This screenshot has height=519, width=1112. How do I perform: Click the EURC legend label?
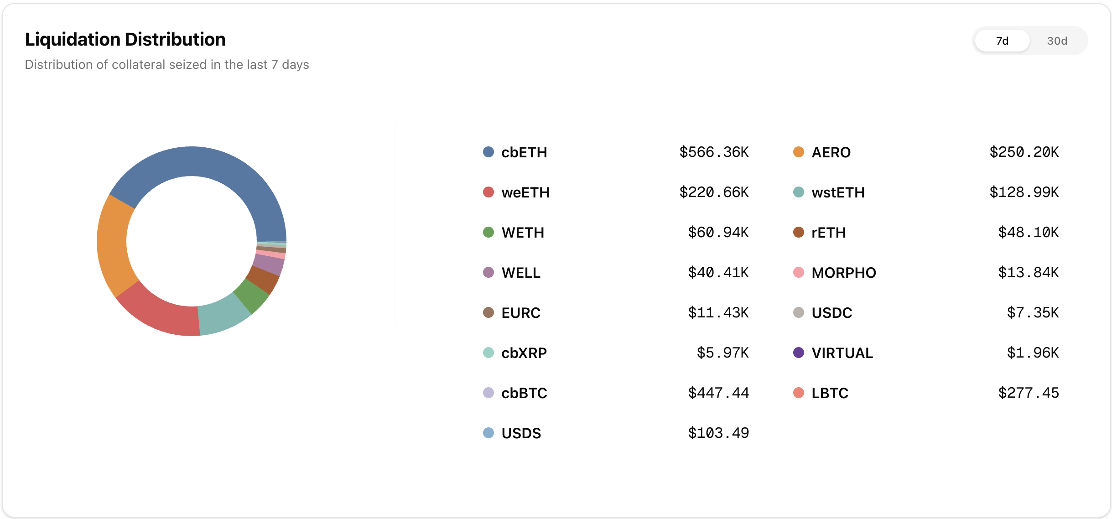(x=521, y=313)
